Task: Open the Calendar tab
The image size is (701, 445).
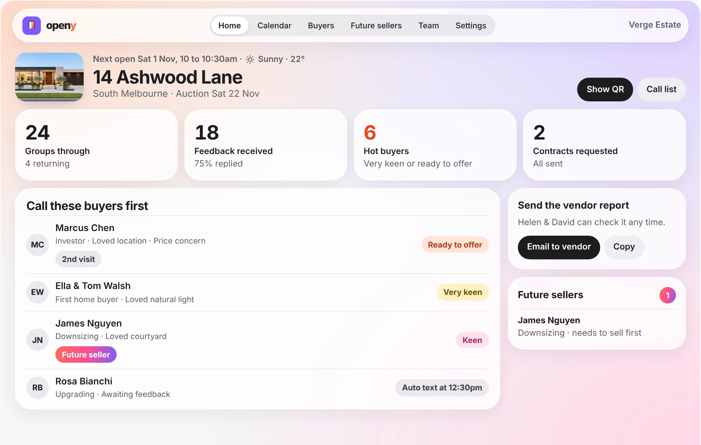Action: click(x=274, y=25)
